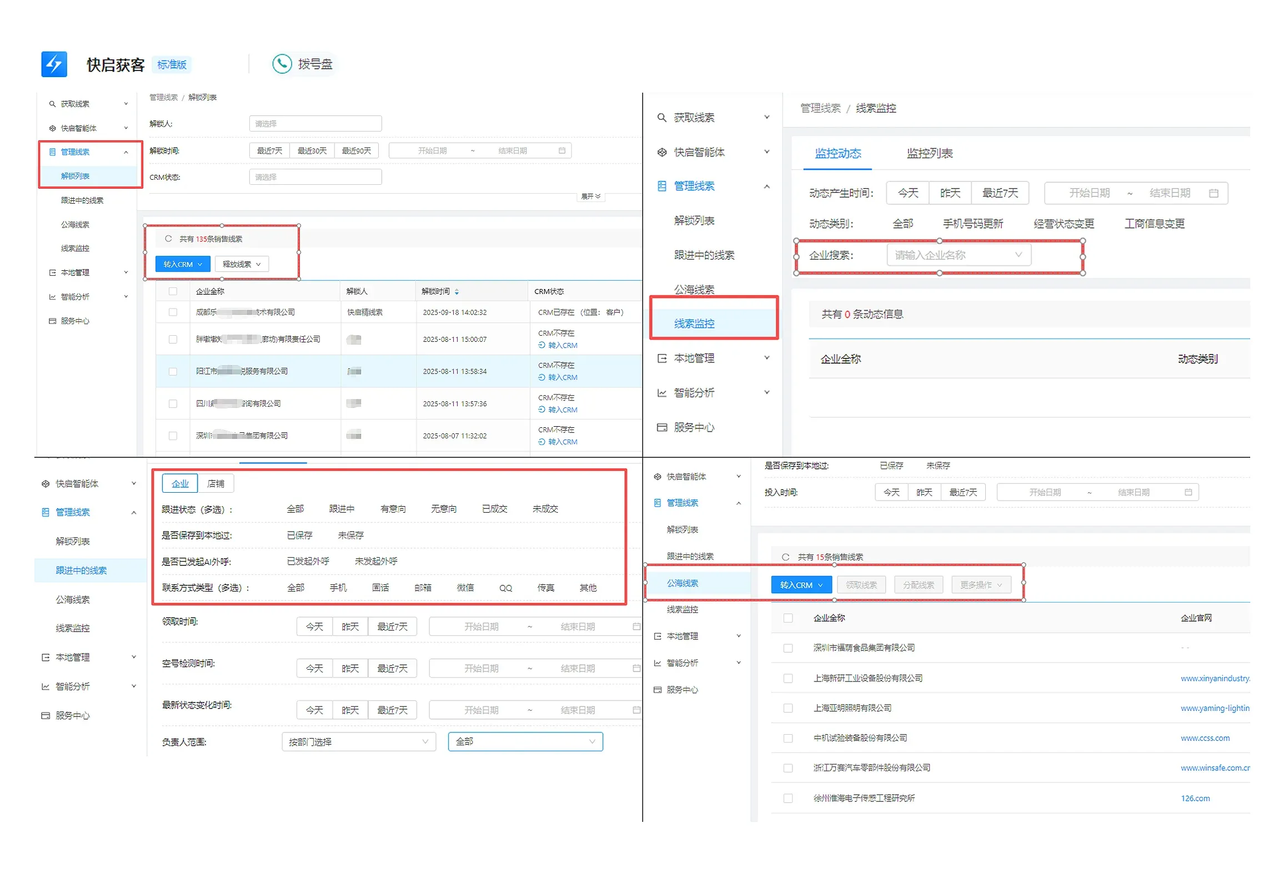This screenshot has width=1284, height=874.
Task: Click the 管理线索 document icon in 线索监控 panel sidebar
Action: 661,186
